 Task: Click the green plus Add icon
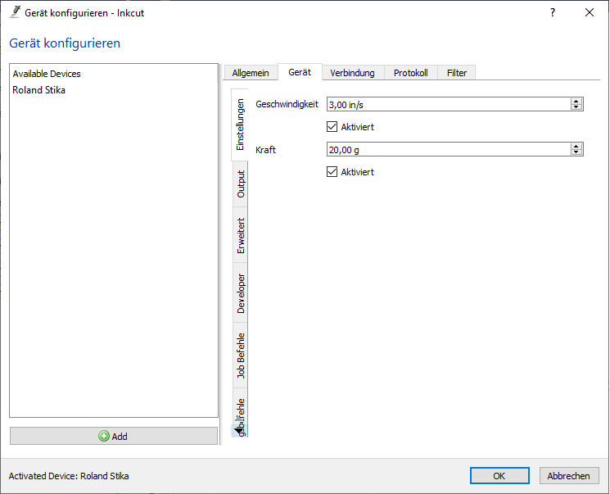tap(104, 437)
